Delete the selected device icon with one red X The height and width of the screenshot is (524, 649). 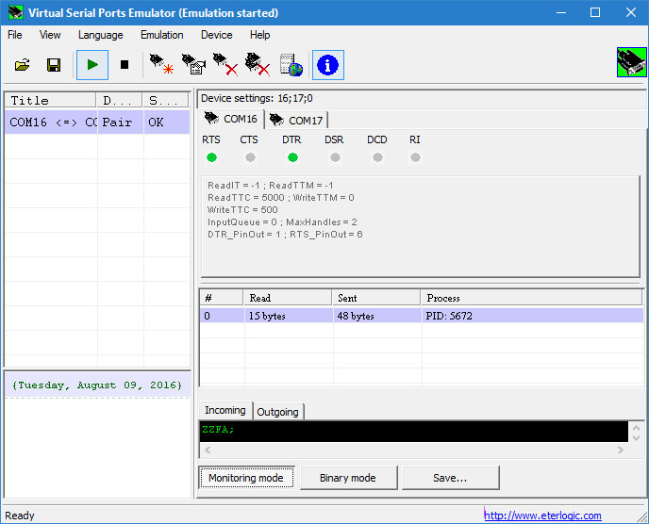[225, 65]
